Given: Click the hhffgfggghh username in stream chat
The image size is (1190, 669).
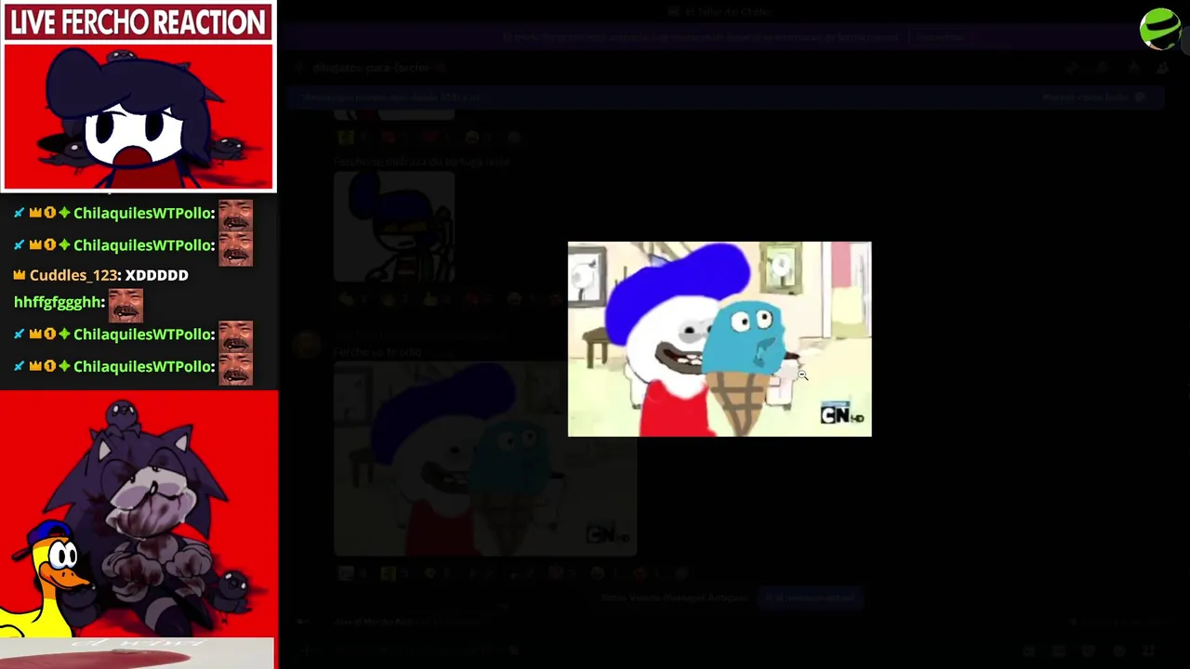Looking at the screenshot, I should tap(59, 302).
